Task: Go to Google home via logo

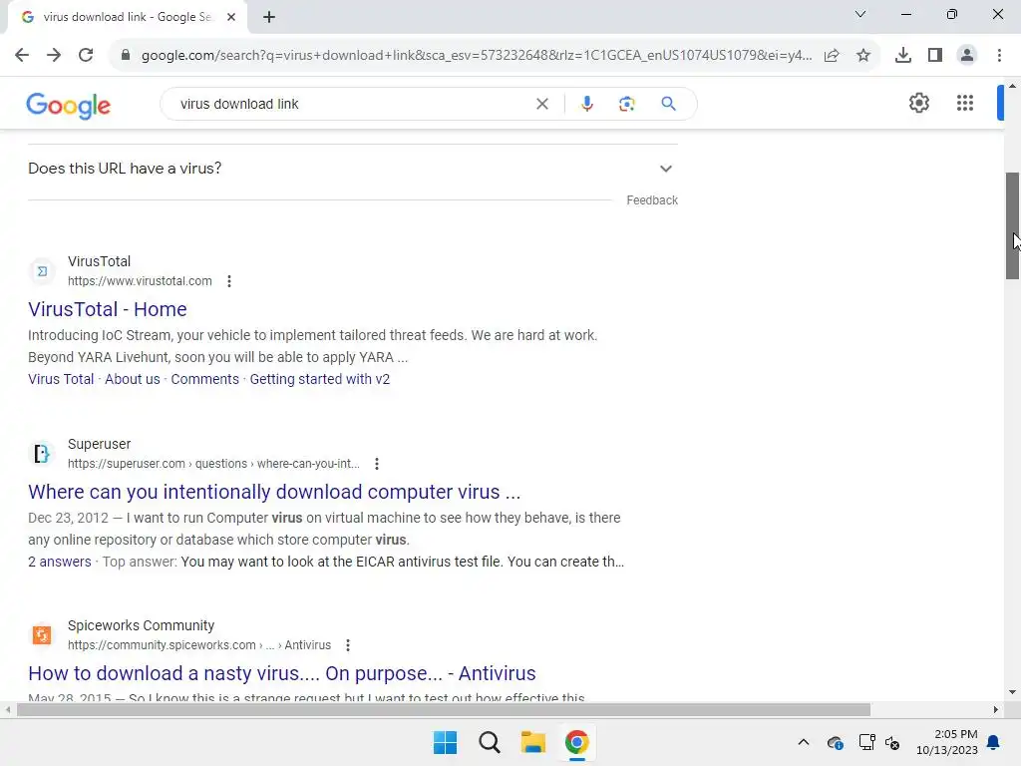Action: pos(69,105)
